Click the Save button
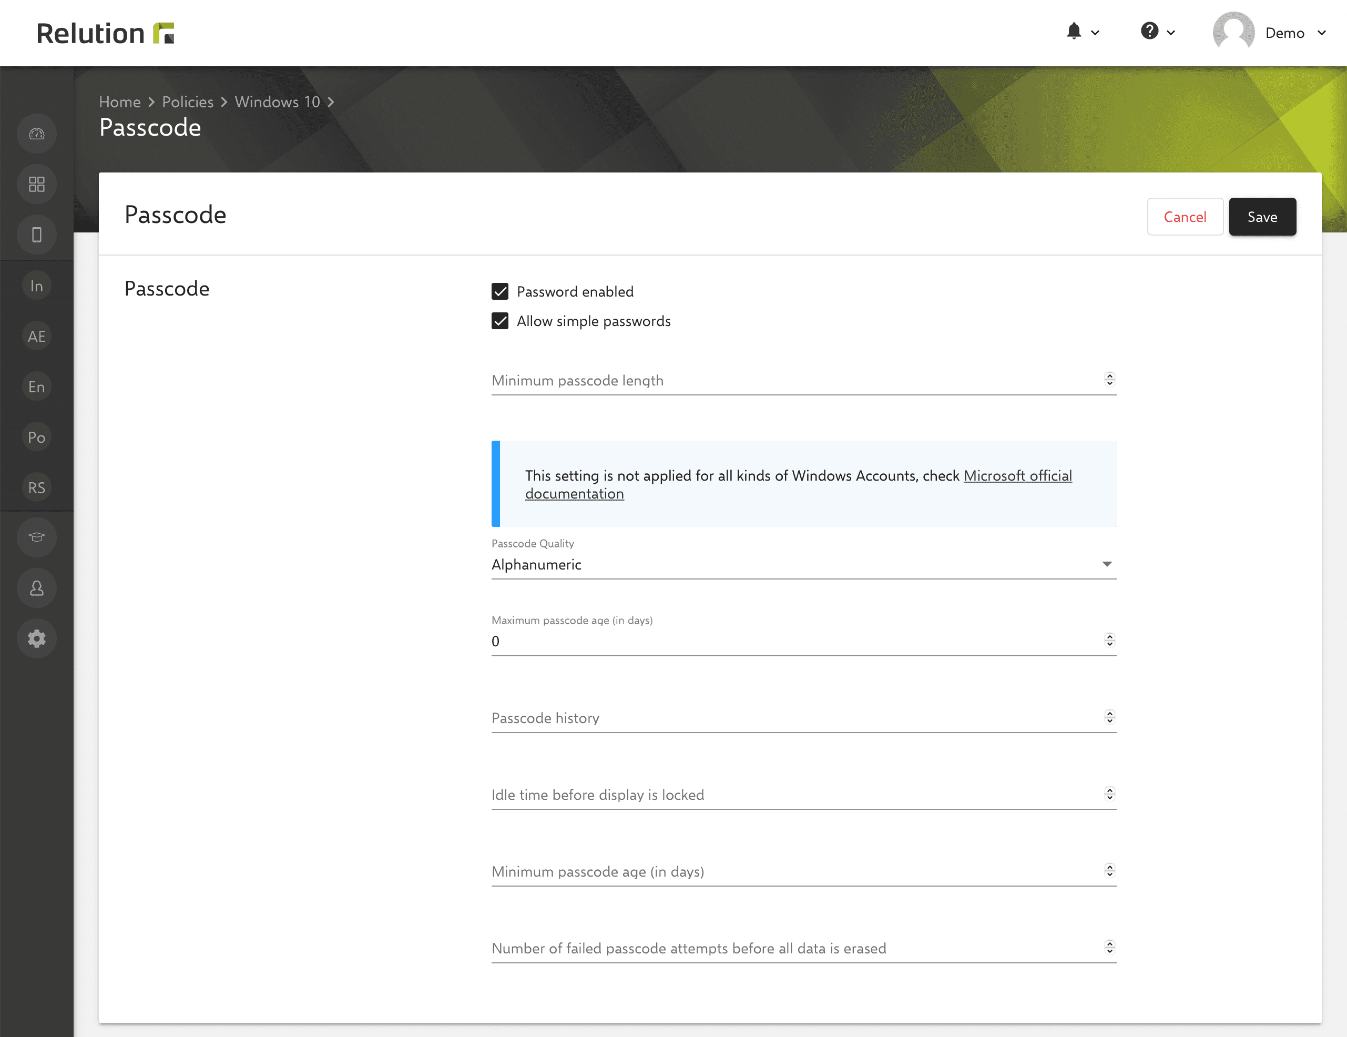Image resolution: width=1347 pixels, height=1037 pixels. coord(1262,216)
